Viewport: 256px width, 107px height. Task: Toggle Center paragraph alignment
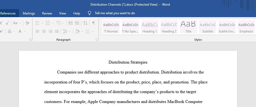tap(44, 31)
